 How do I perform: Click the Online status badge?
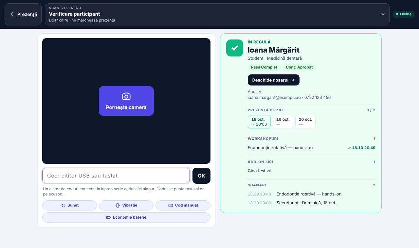(404, 14)
